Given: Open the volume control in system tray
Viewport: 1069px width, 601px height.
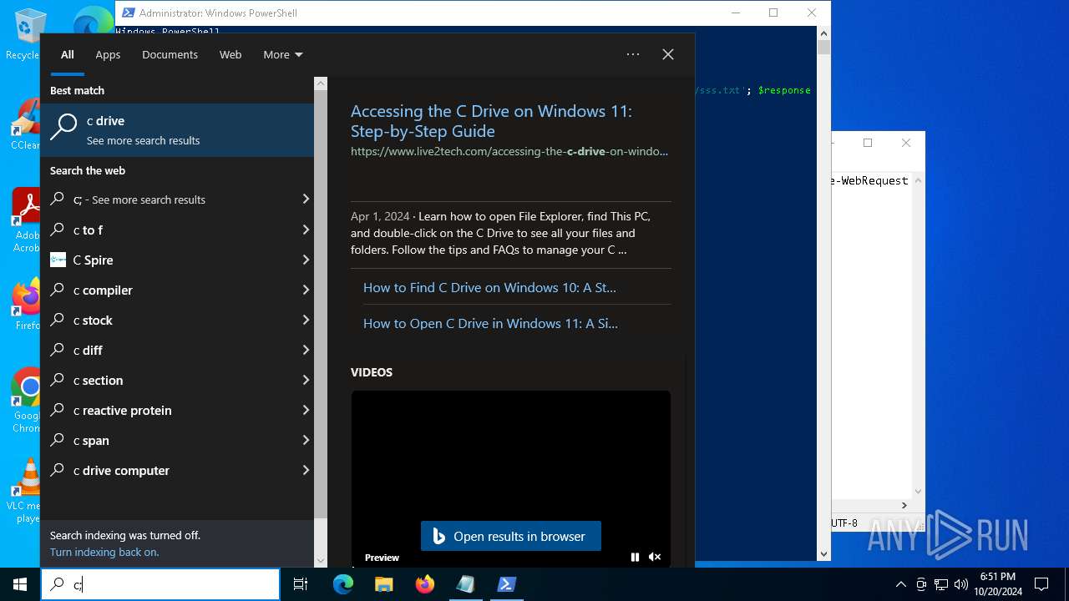Looking at the screenshot, I should [961, 584].
